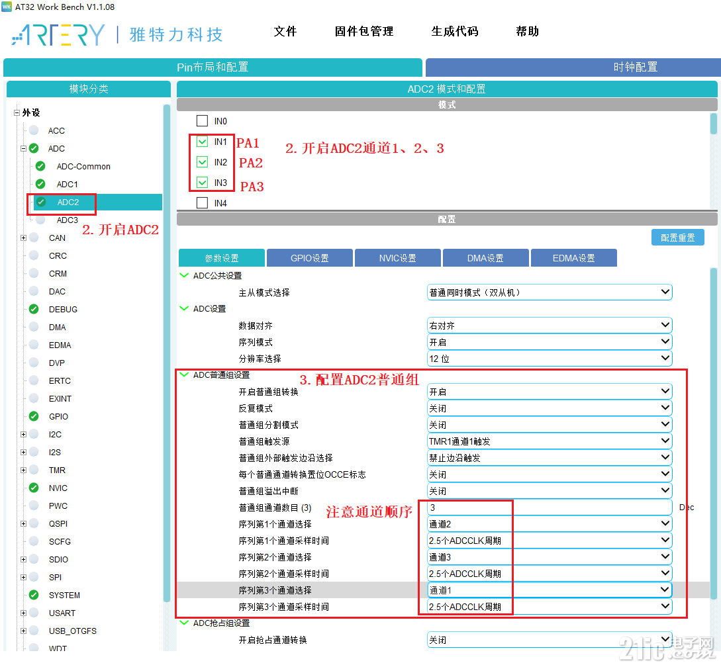Click the gray status circle beside DAC
This screenshot has width=721, height=665.
[34, 291]
